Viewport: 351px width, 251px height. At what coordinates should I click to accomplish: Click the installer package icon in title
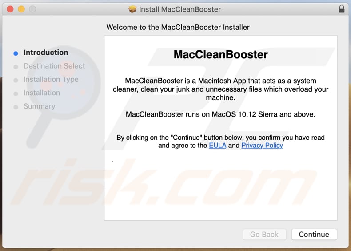132,9
